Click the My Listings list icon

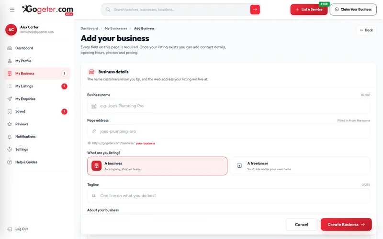(10, 86)
